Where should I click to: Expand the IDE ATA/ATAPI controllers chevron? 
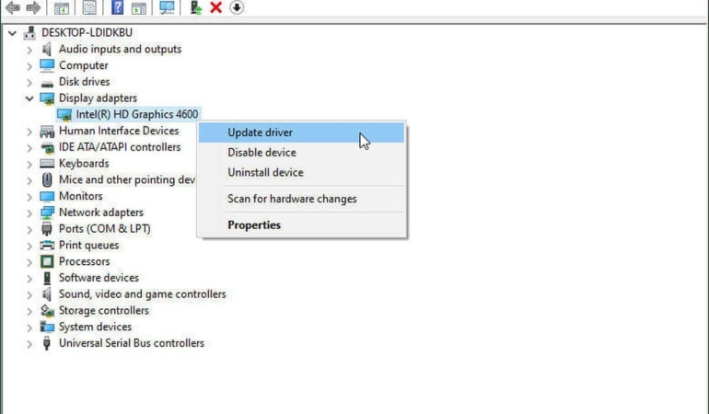tap(29, 148)
